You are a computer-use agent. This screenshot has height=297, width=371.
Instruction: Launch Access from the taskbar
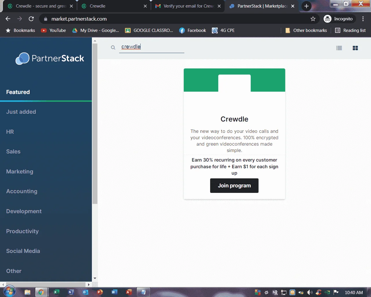coord(129,292)
